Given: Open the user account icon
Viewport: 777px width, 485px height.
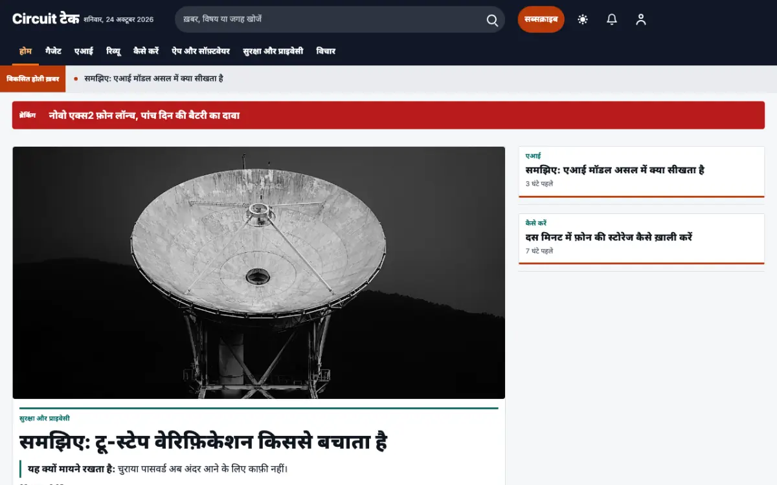Looking at the screenshot, I should coord(641,19).
